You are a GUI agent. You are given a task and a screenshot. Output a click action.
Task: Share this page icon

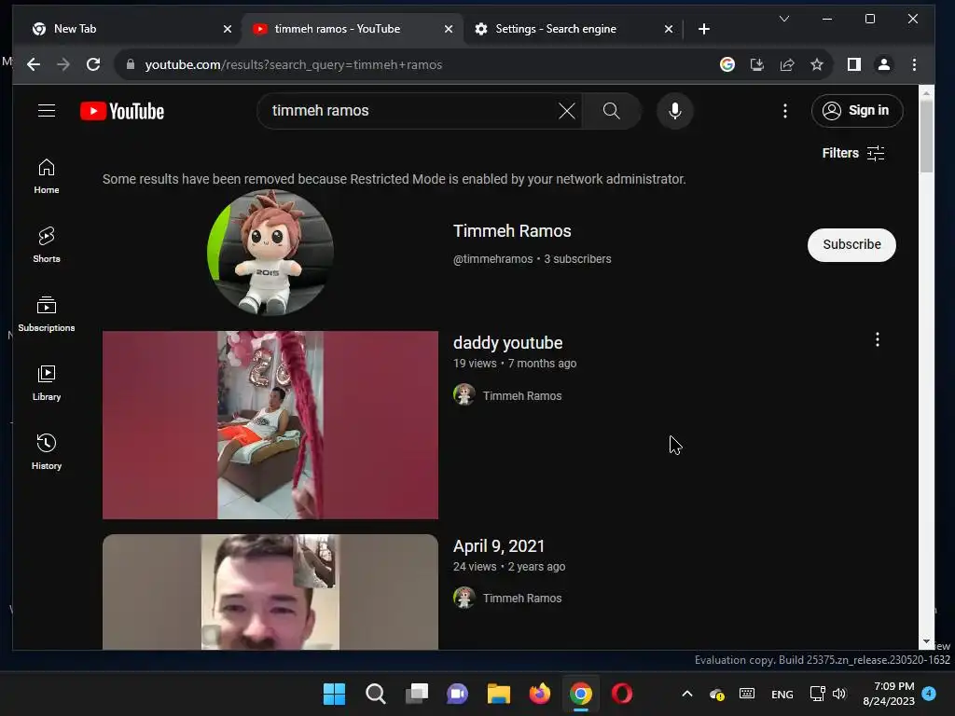(x=787, y=64)
